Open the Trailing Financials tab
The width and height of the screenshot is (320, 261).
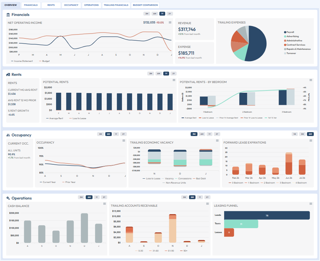116,5
